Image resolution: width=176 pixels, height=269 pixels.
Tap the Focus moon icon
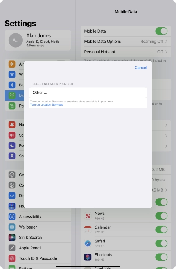pyautogui.click(x=12, y=146)
